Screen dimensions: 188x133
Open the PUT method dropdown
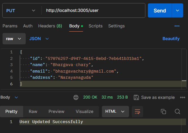21,10
